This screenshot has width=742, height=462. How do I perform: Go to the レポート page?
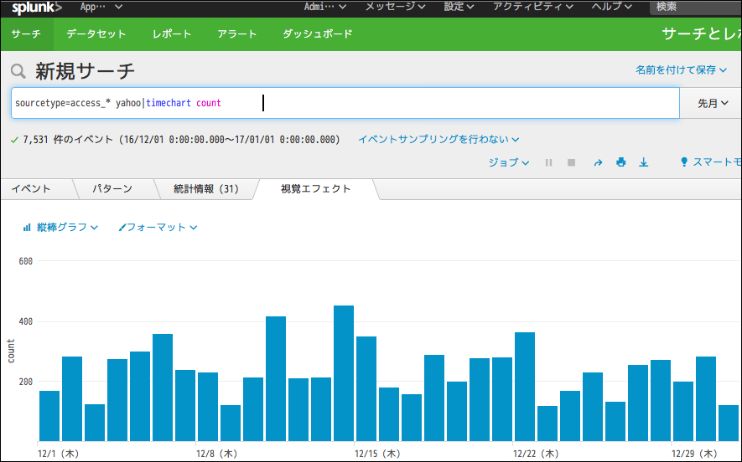(172, 34)
